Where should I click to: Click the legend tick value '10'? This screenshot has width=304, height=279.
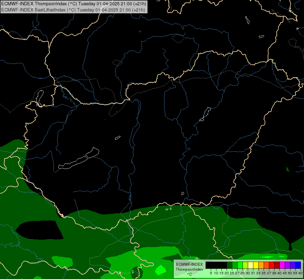tap(216, 273)
